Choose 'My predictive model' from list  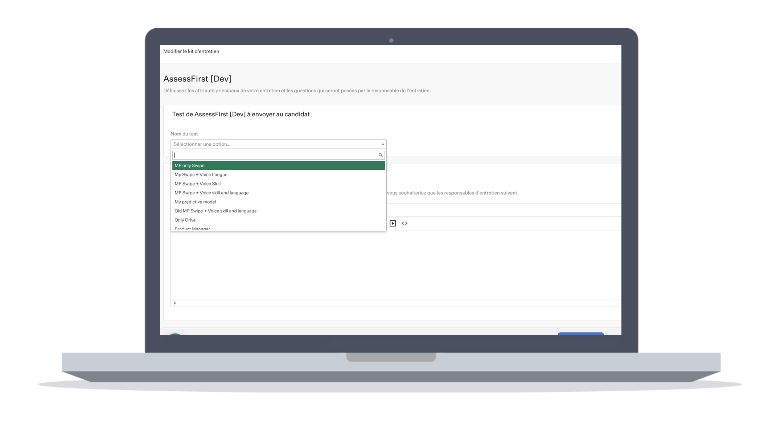pos(195,202)
